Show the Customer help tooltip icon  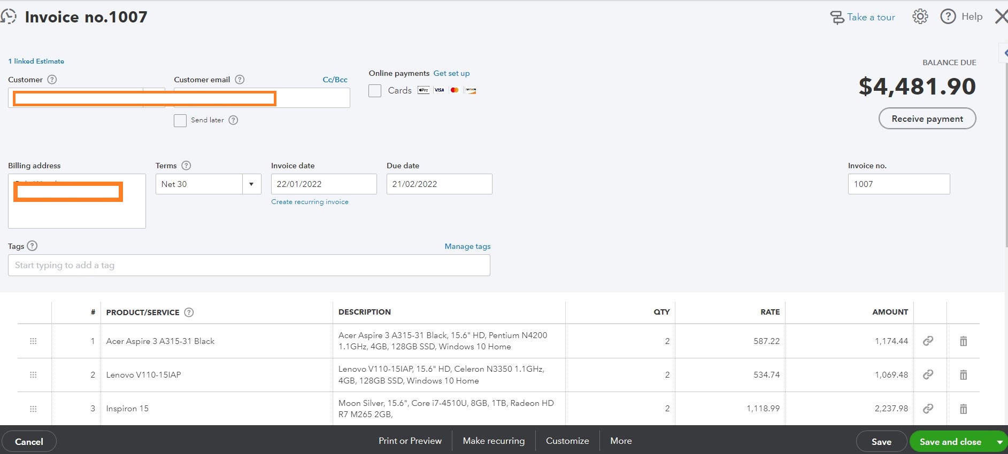[x=52, y=80]
